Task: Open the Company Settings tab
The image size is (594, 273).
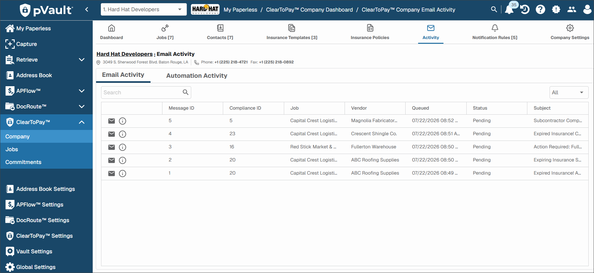Action: coord(570,32)
